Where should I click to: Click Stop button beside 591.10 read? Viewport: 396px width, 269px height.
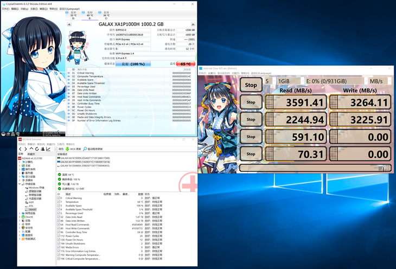point(251,137)
